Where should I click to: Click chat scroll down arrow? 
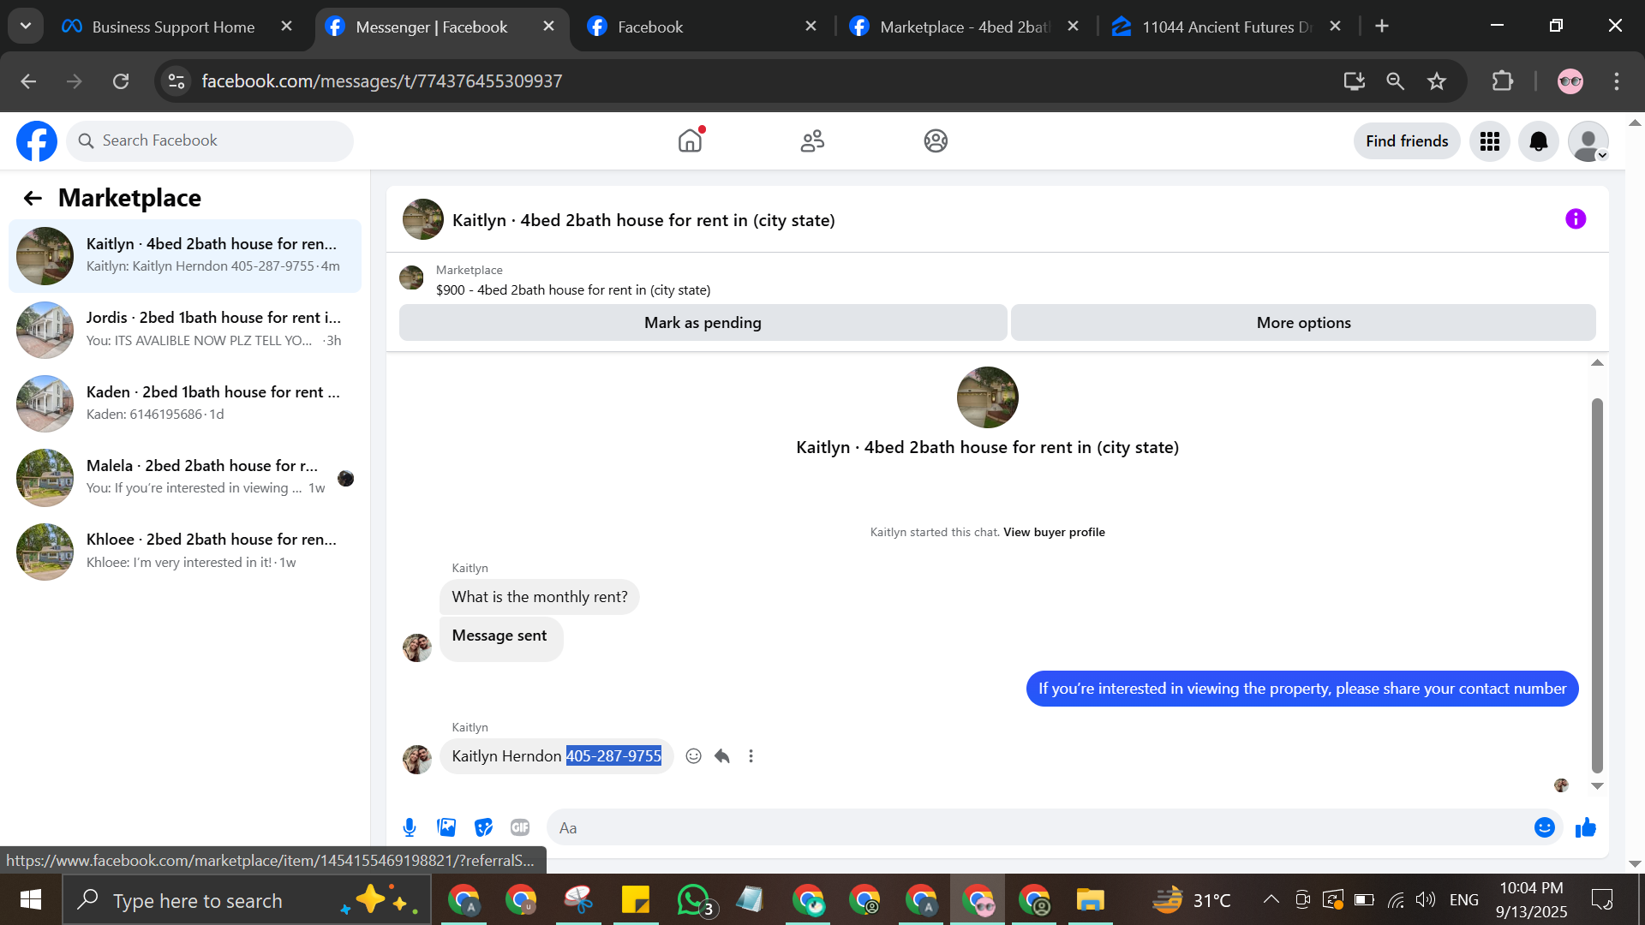coord(1597,785)
